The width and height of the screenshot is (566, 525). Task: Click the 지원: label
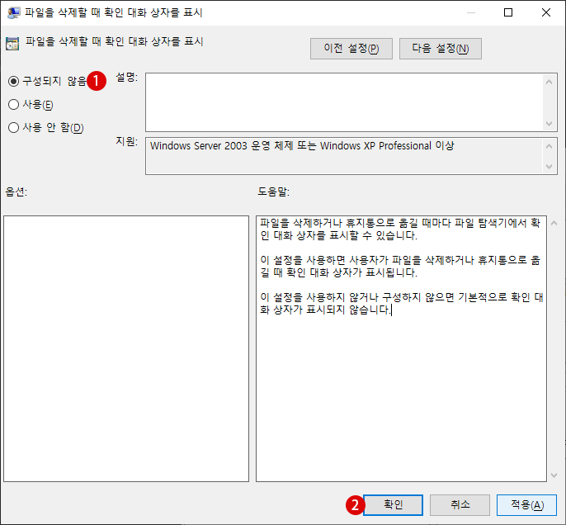click(126, 141)
